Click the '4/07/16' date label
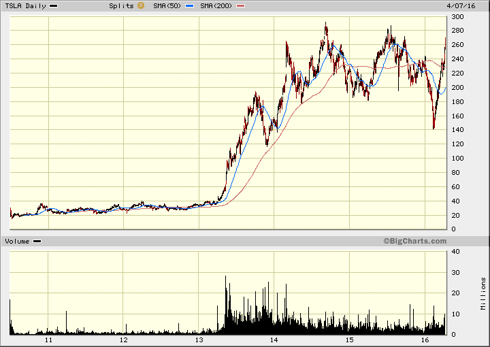 pyautogui.click(x=461, y=6)
